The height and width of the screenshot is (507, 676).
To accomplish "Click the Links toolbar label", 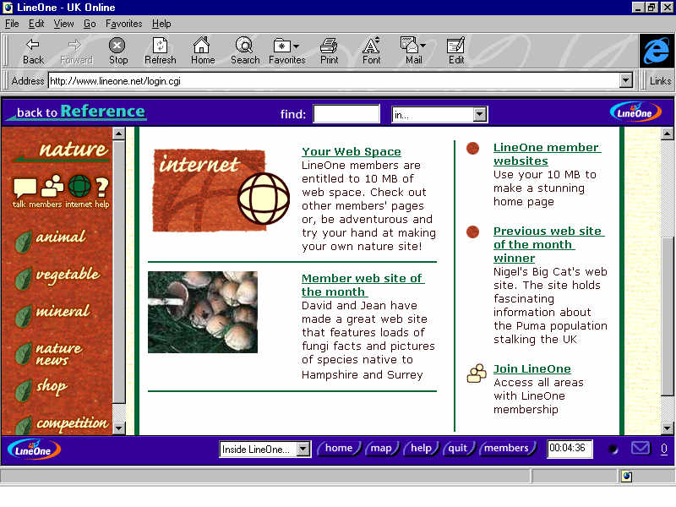I will 660,80.
